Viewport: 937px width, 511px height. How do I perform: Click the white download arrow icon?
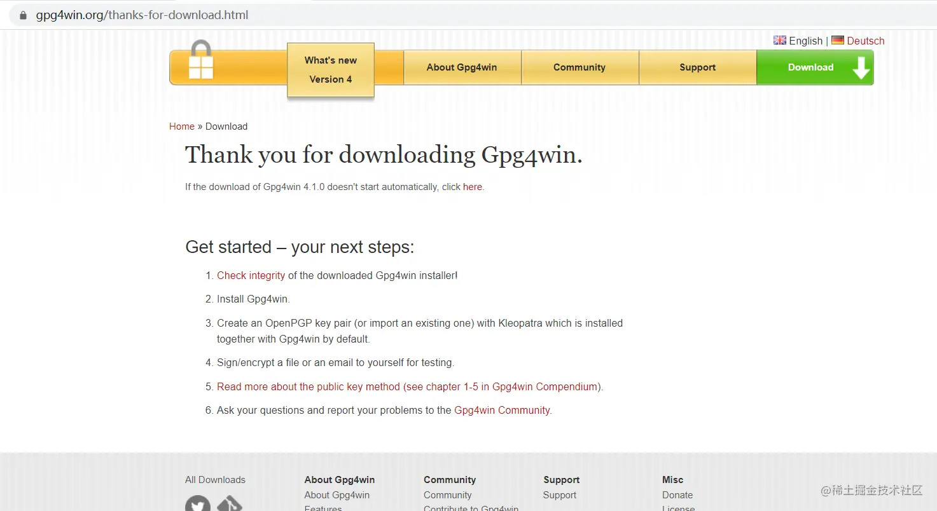click(861, 68)
